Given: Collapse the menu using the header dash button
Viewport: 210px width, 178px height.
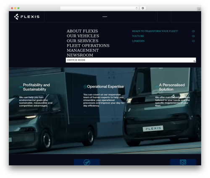Looking at the screenshot, I should [105, 17].
